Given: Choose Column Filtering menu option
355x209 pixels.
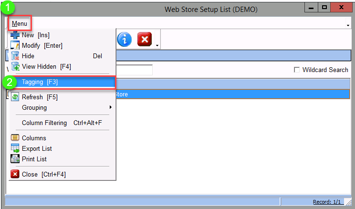Looking at the screenshot, I should coord(61,123).
